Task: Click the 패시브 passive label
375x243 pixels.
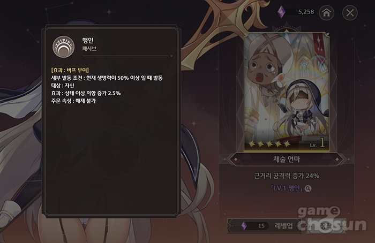Action: coord(89,49)
